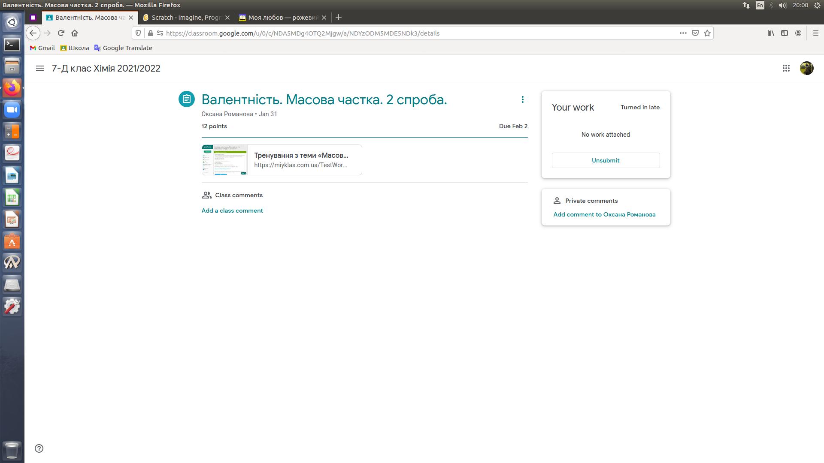Bookmark this page with star icon

pyautogui.click(x=707, y=33)
